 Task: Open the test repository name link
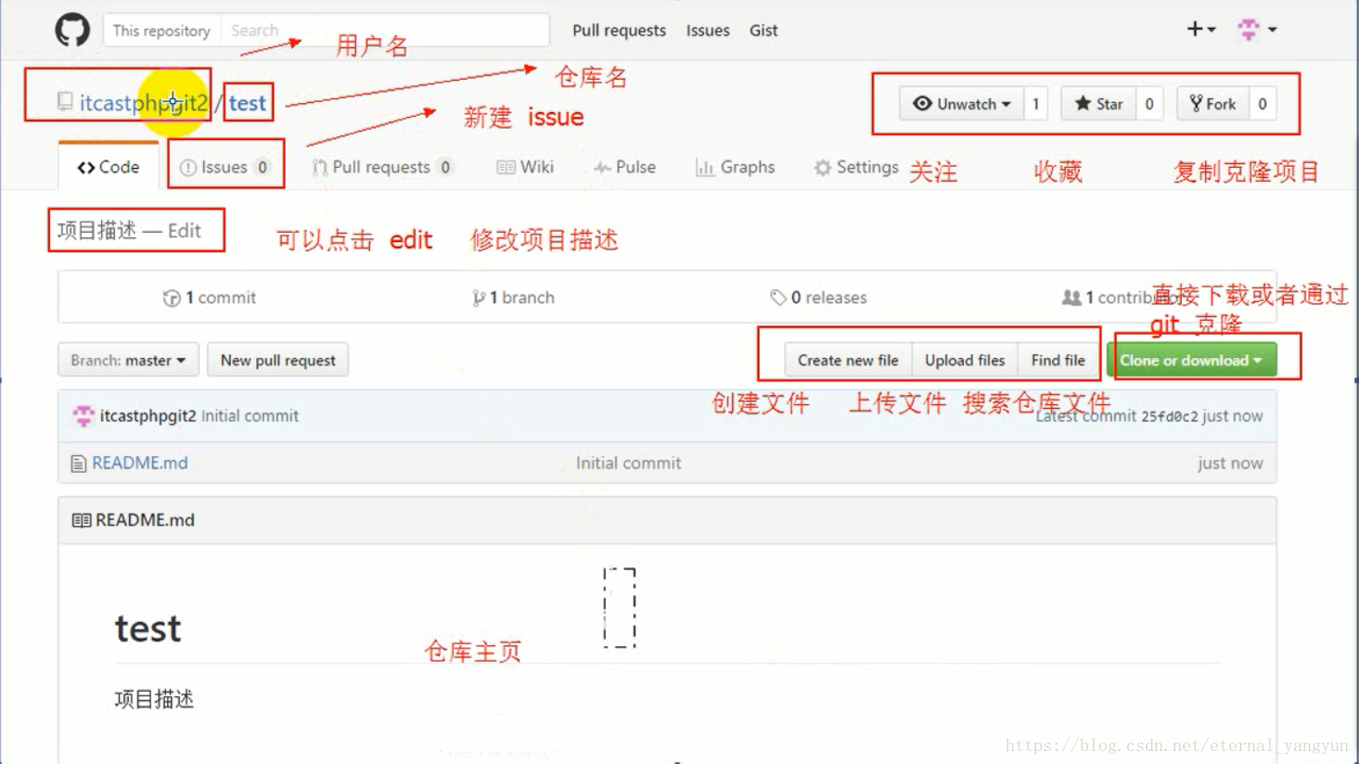click(x=248, y=103)
